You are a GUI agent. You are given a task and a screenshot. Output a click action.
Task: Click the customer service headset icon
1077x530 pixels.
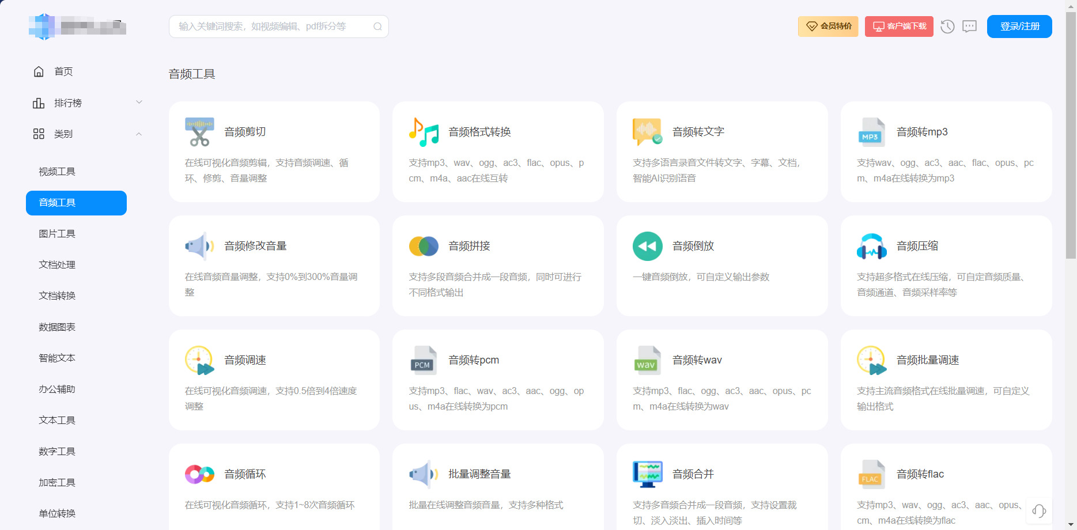pos(1039,511)
